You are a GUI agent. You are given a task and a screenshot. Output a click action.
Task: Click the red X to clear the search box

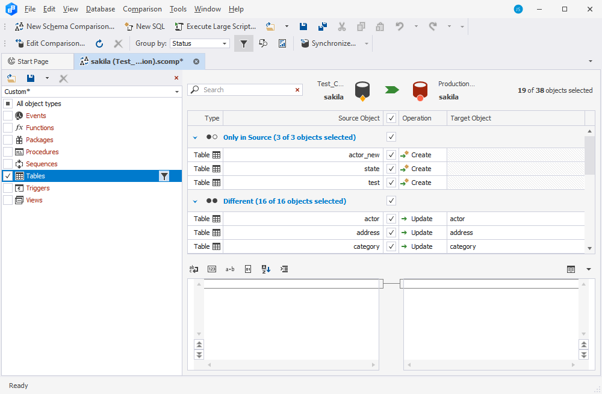(x=297, y=90)
